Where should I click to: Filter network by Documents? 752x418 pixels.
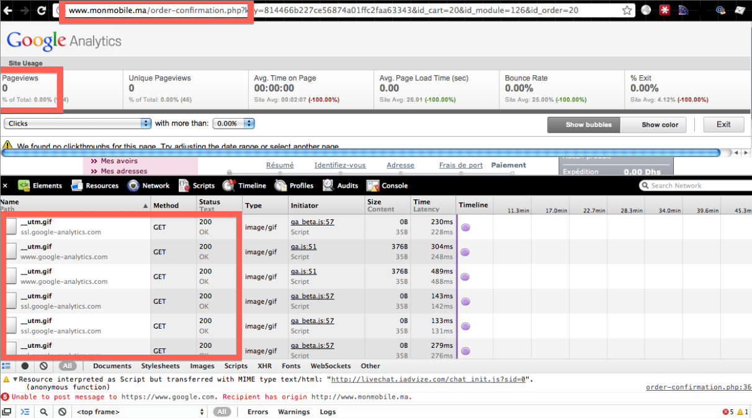pyautogui.click(x=112, y=366)
